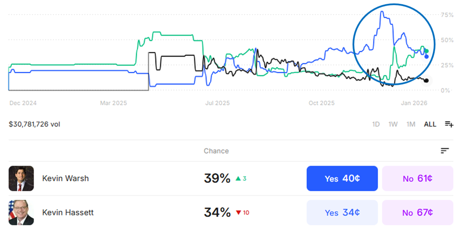Click the red down arrow beside 34%
The image size is (463, 234).
pyautogui.click(x=239, y=213)
